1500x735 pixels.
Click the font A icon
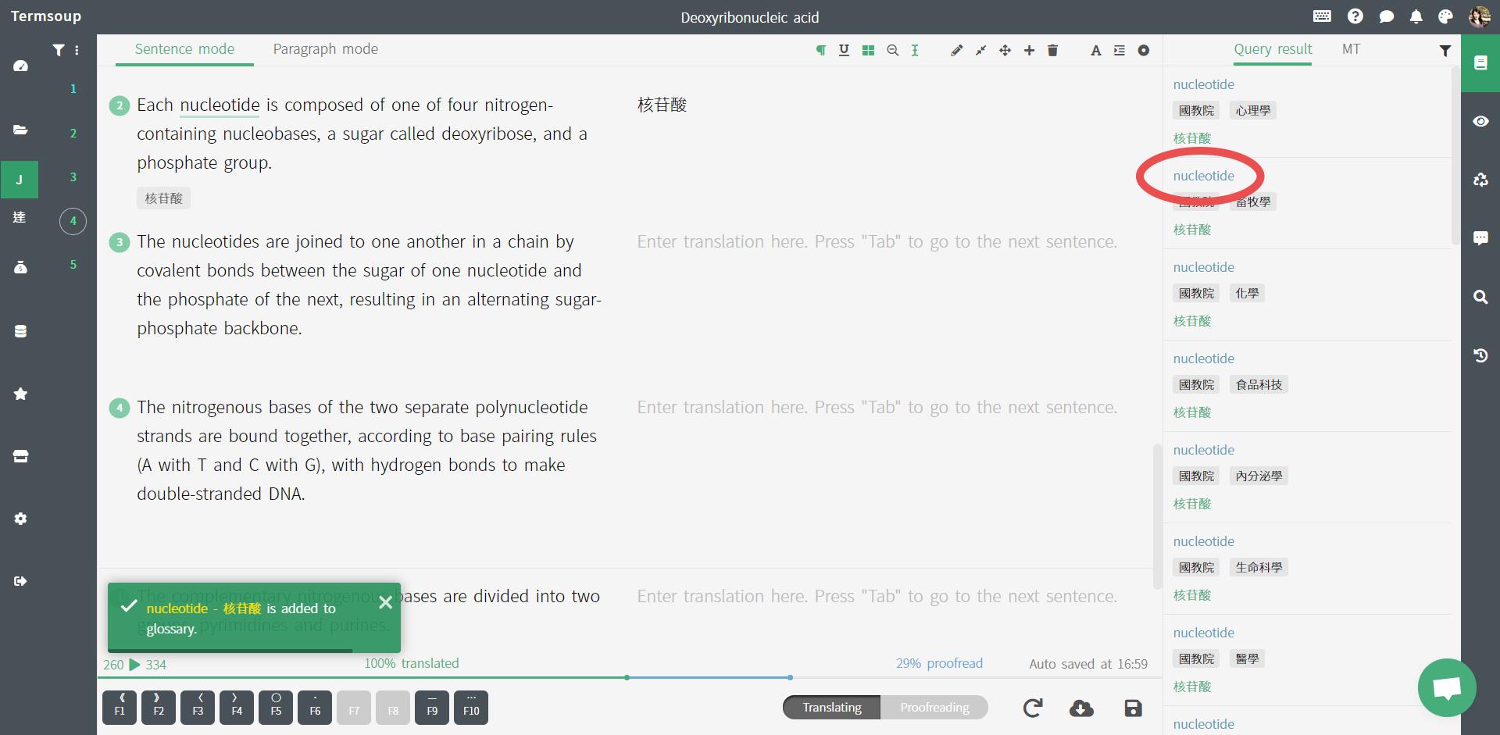1096,50
